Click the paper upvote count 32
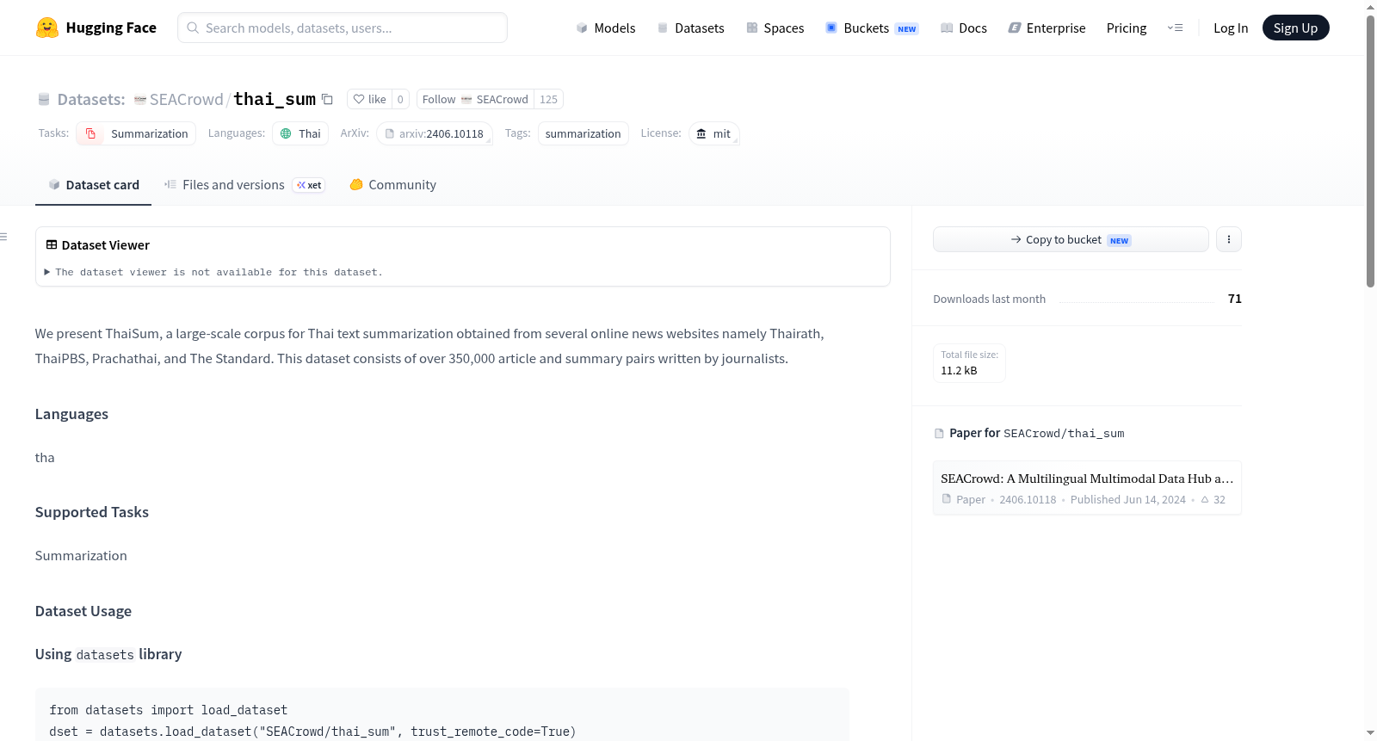The height and width of the screenshot is (741, 1377). 1213,499
